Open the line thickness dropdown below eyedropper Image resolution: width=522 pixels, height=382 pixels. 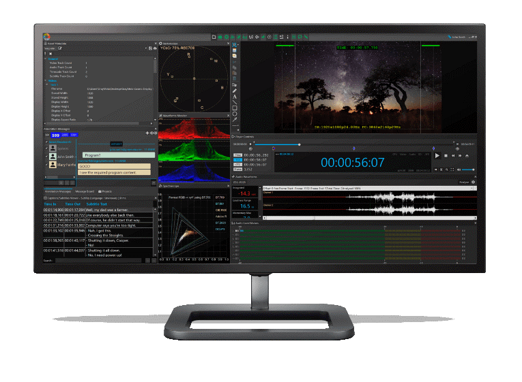pyautogui.click(x=235, y=126)
